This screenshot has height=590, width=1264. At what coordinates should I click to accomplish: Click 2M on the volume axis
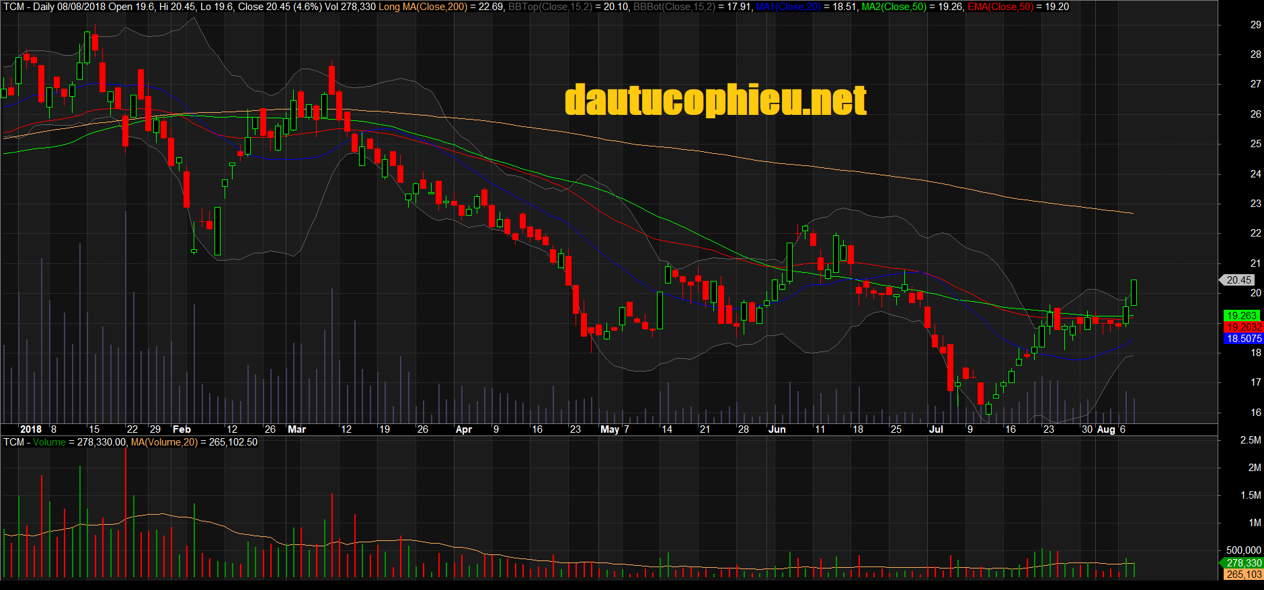(x=1255, y=468)
